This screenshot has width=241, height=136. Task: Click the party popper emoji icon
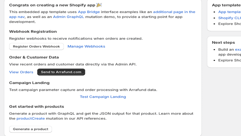[99, 5]
